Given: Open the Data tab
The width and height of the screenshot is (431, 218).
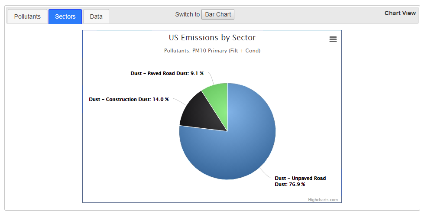Looking at the screenshot, I should 96,16.
